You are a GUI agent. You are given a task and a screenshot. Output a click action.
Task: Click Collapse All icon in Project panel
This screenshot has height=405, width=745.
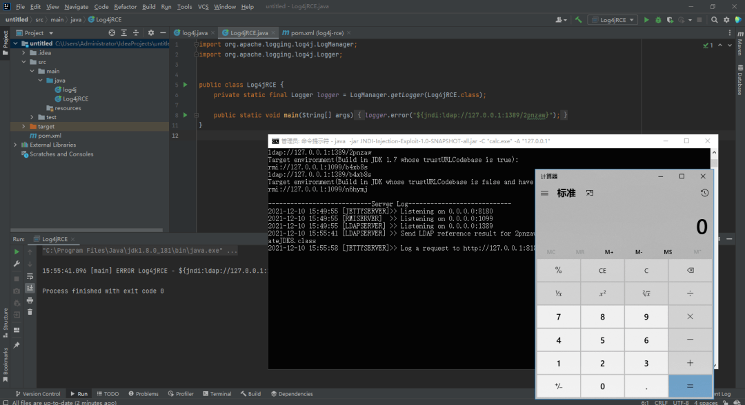click(x=136, y=33)
